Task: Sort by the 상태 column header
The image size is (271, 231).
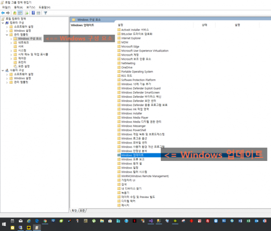Action: point(205,25)
